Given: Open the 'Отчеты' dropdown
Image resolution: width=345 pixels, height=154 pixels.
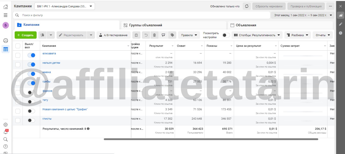Looking at the screenshot, I should (323, 35).
